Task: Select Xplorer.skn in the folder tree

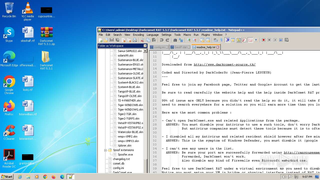Action: [124, 145]
